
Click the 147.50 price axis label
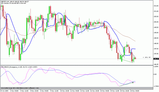[156, 49]
